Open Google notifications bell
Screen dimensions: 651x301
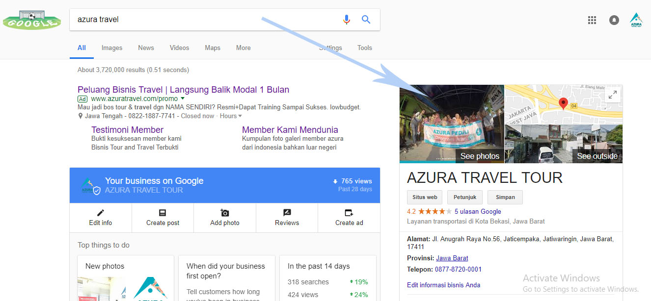point(614,20)
